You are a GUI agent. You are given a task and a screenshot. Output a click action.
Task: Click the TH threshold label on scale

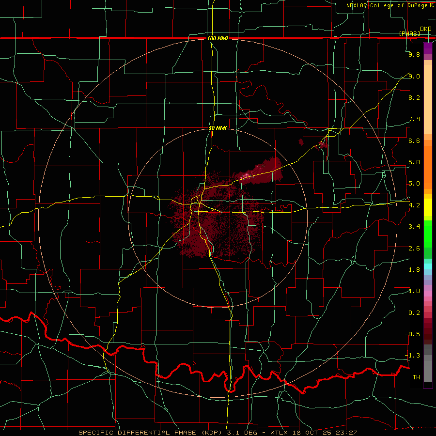(416, 377)
